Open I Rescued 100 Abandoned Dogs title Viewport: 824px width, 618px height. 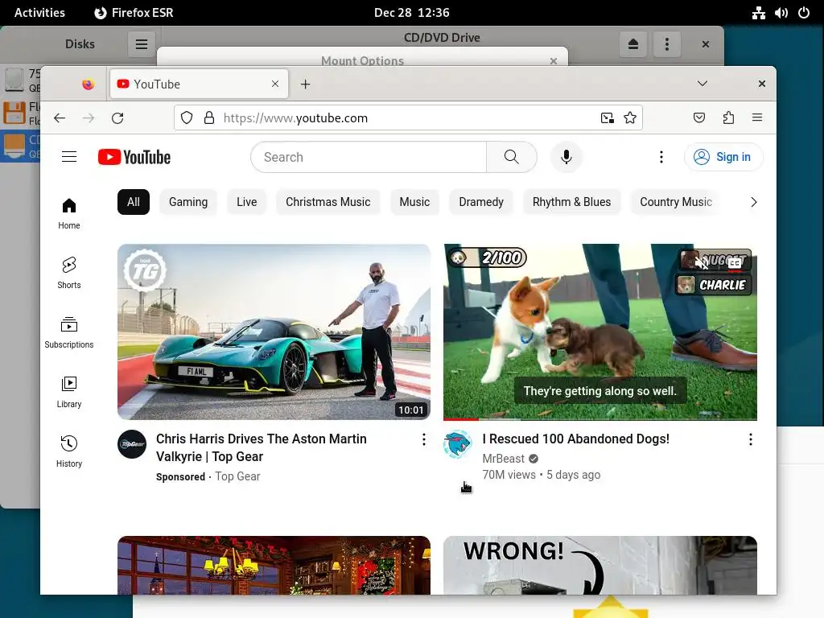coord(576,439)
